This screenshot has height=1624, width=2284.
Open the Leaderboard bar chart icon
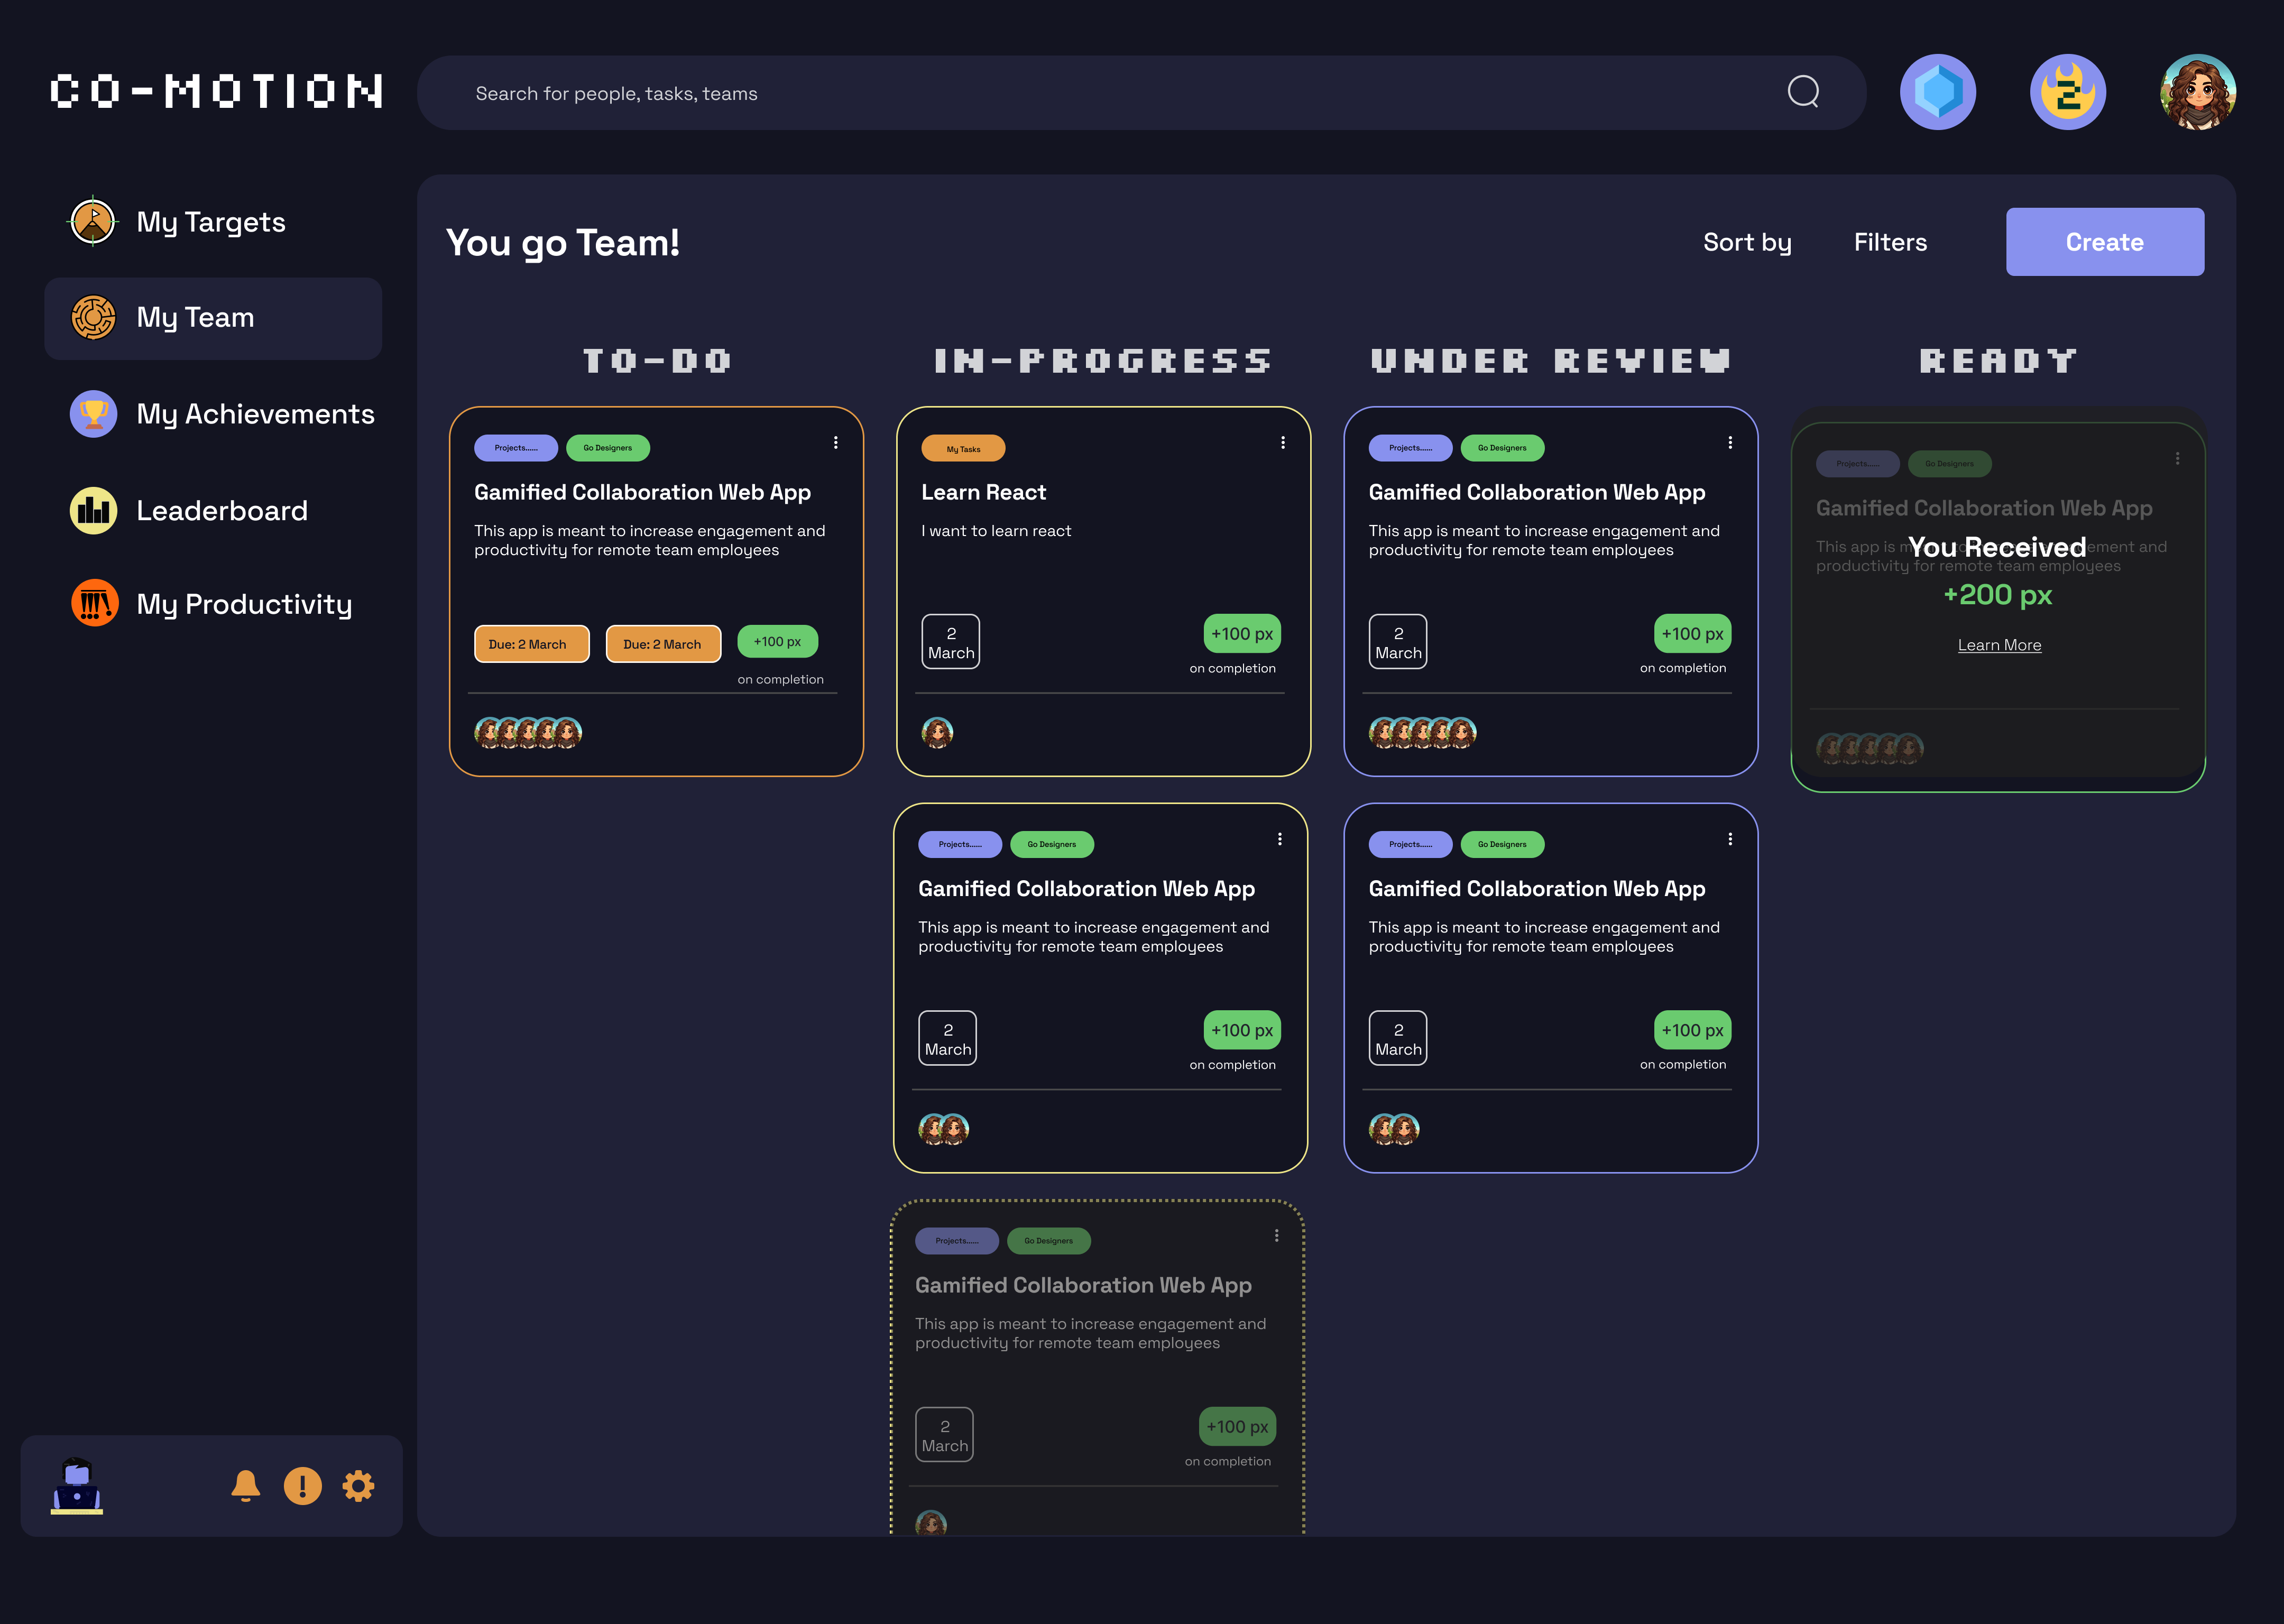(92, 509)
